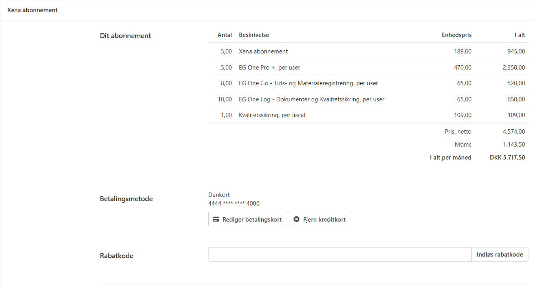Click the circled X icon on Fjern kreditkort
The width and height of the screenshot is (534, 288).
pos(297,219)
